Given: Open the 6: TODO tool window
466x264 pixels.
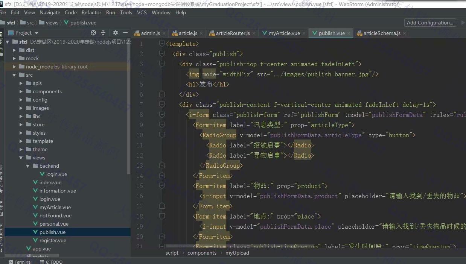Looking at the screenshot, I should (50, 262).
